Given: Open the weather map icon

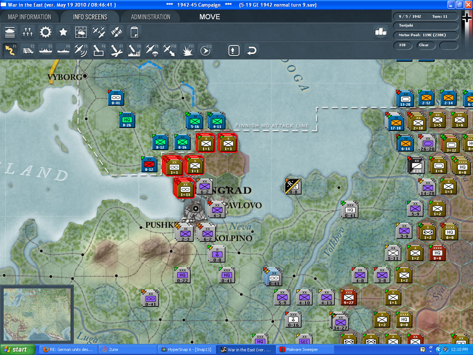Looking at the screenshot, I should click(81, 32).
